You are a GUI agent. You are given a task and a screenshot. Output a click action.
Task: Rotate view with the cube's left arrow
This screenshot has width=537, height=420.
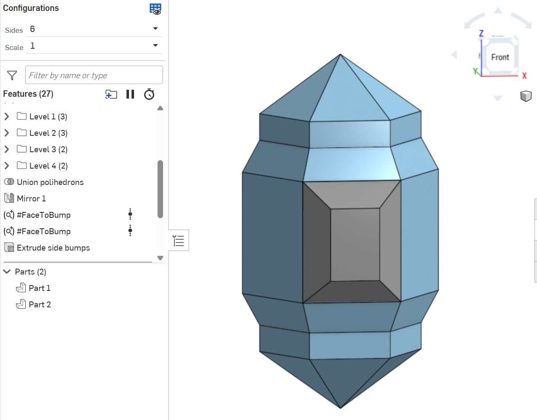(x=454, y=55)
